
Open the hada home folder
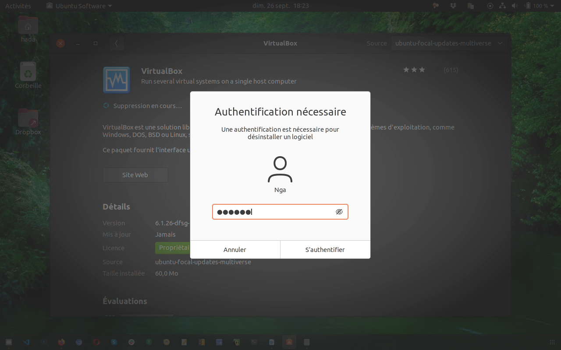[28, 29]
